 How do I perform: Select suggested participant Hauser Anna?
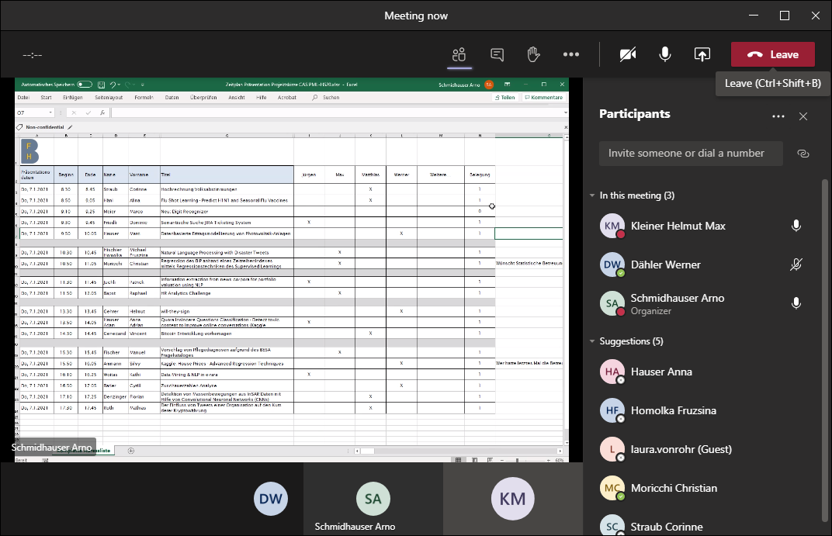661,372
